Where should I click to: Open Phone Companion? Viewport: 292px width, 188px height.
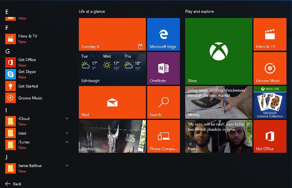tap(164, 136)
